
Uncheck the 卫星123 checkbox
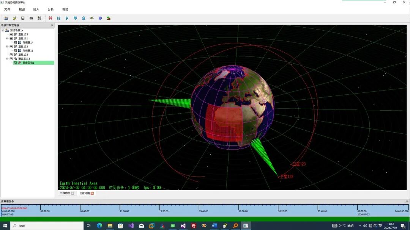click(11, 34)
